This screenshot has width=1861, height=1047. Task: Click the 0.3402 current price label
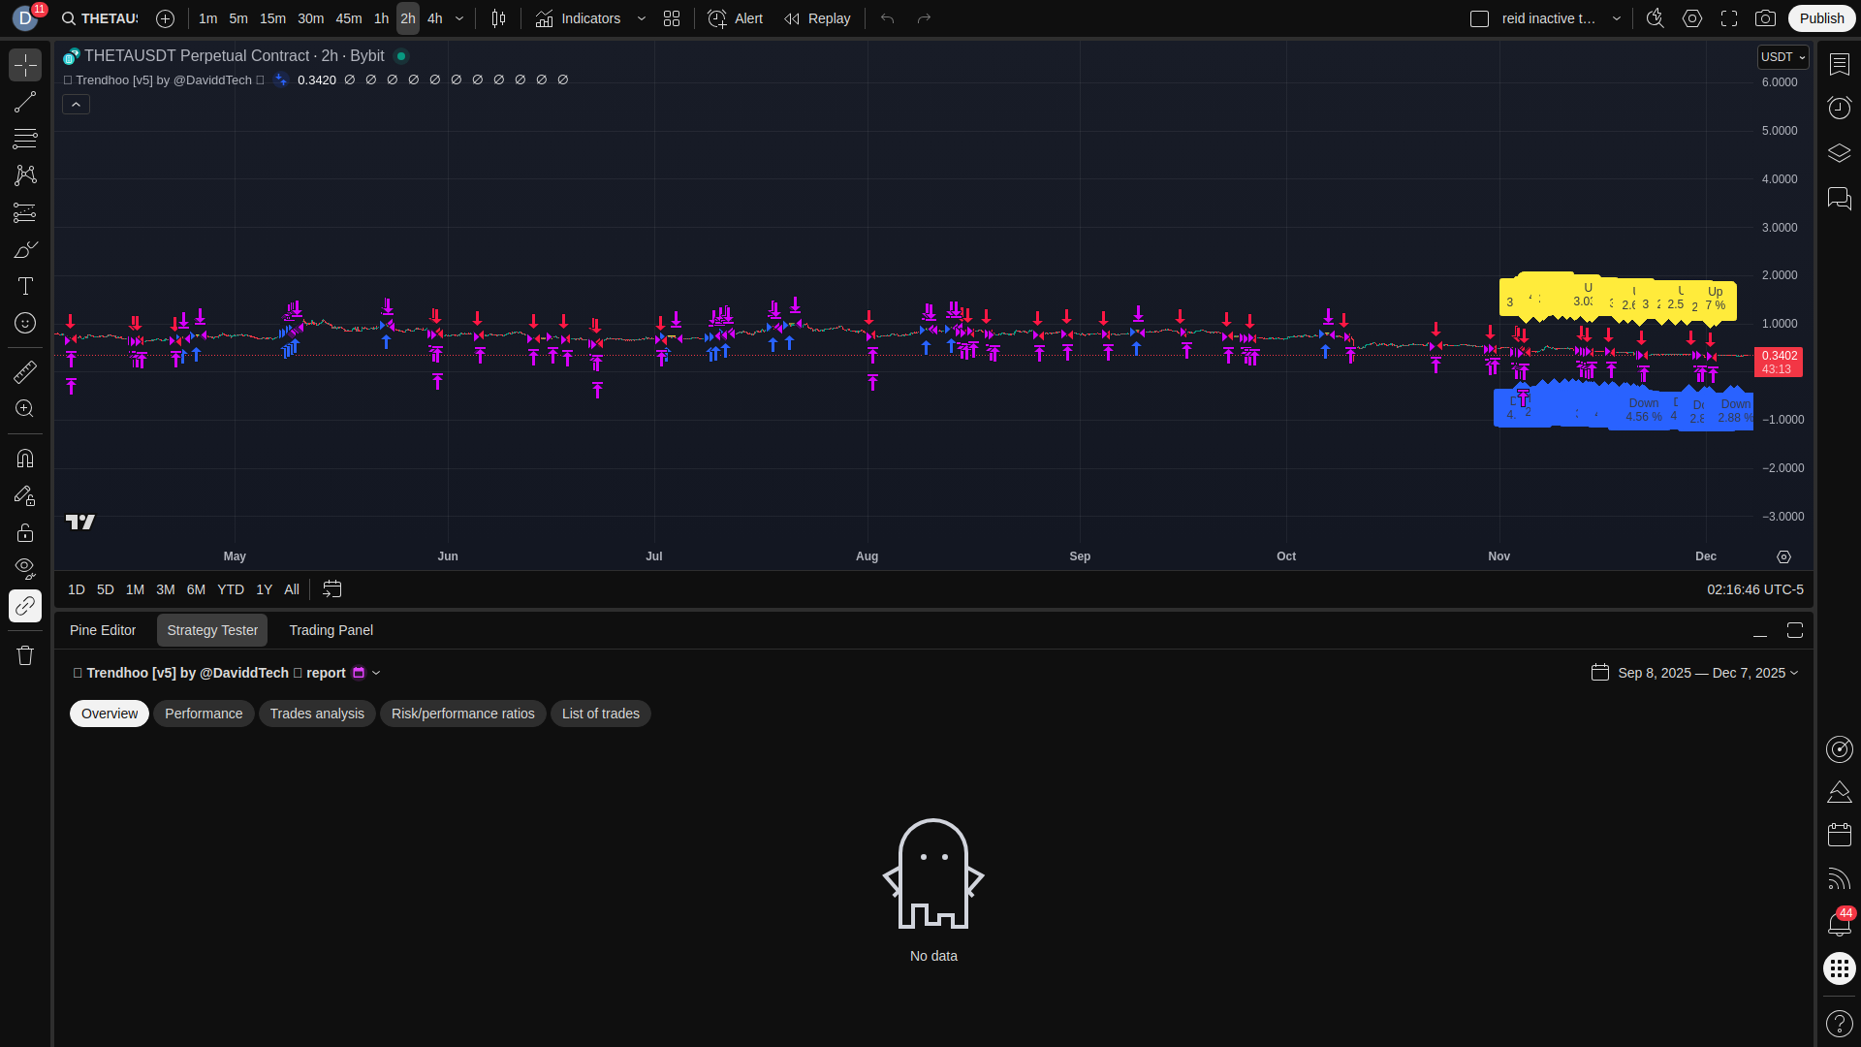coord(1779,356)
